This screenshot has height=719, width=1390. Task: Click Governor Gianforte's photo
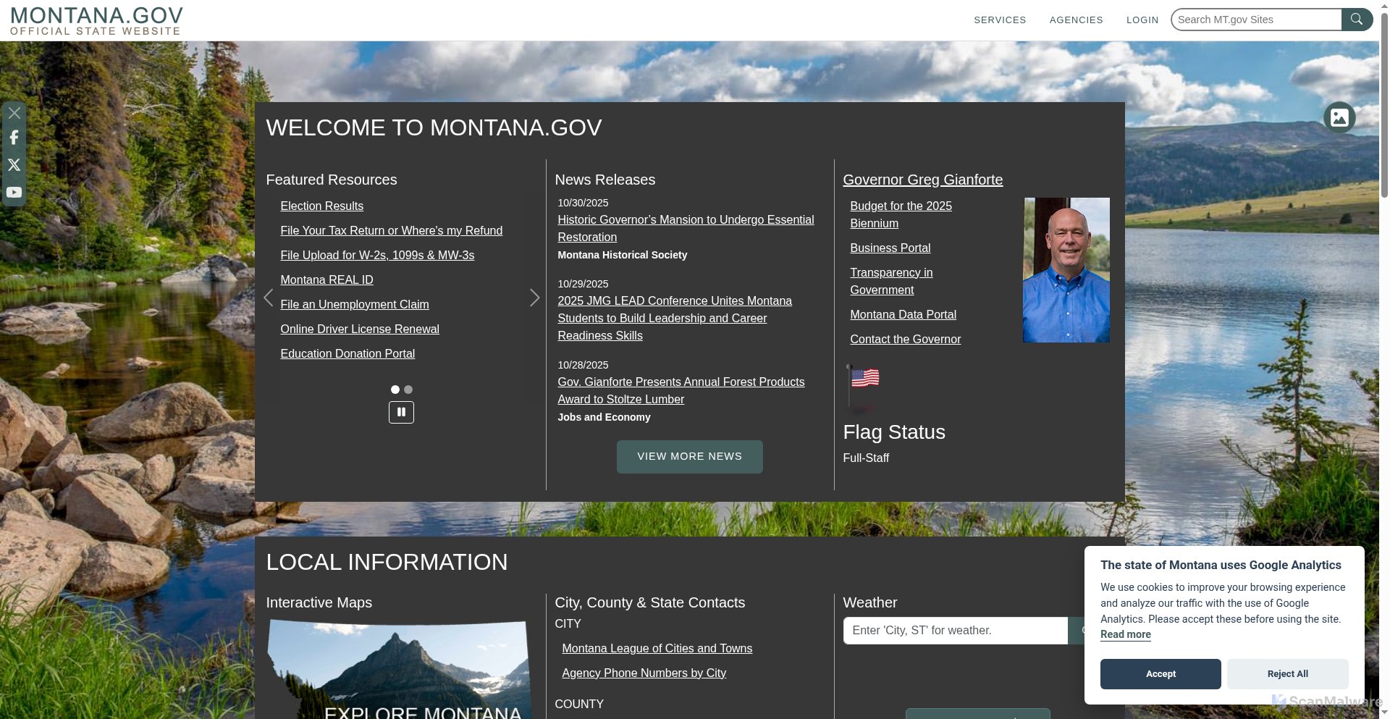tap(1066, 269)
